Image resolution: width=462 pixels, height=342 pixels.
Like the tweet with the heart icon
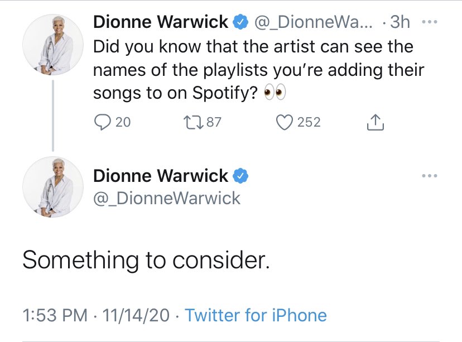coord(285,122)
